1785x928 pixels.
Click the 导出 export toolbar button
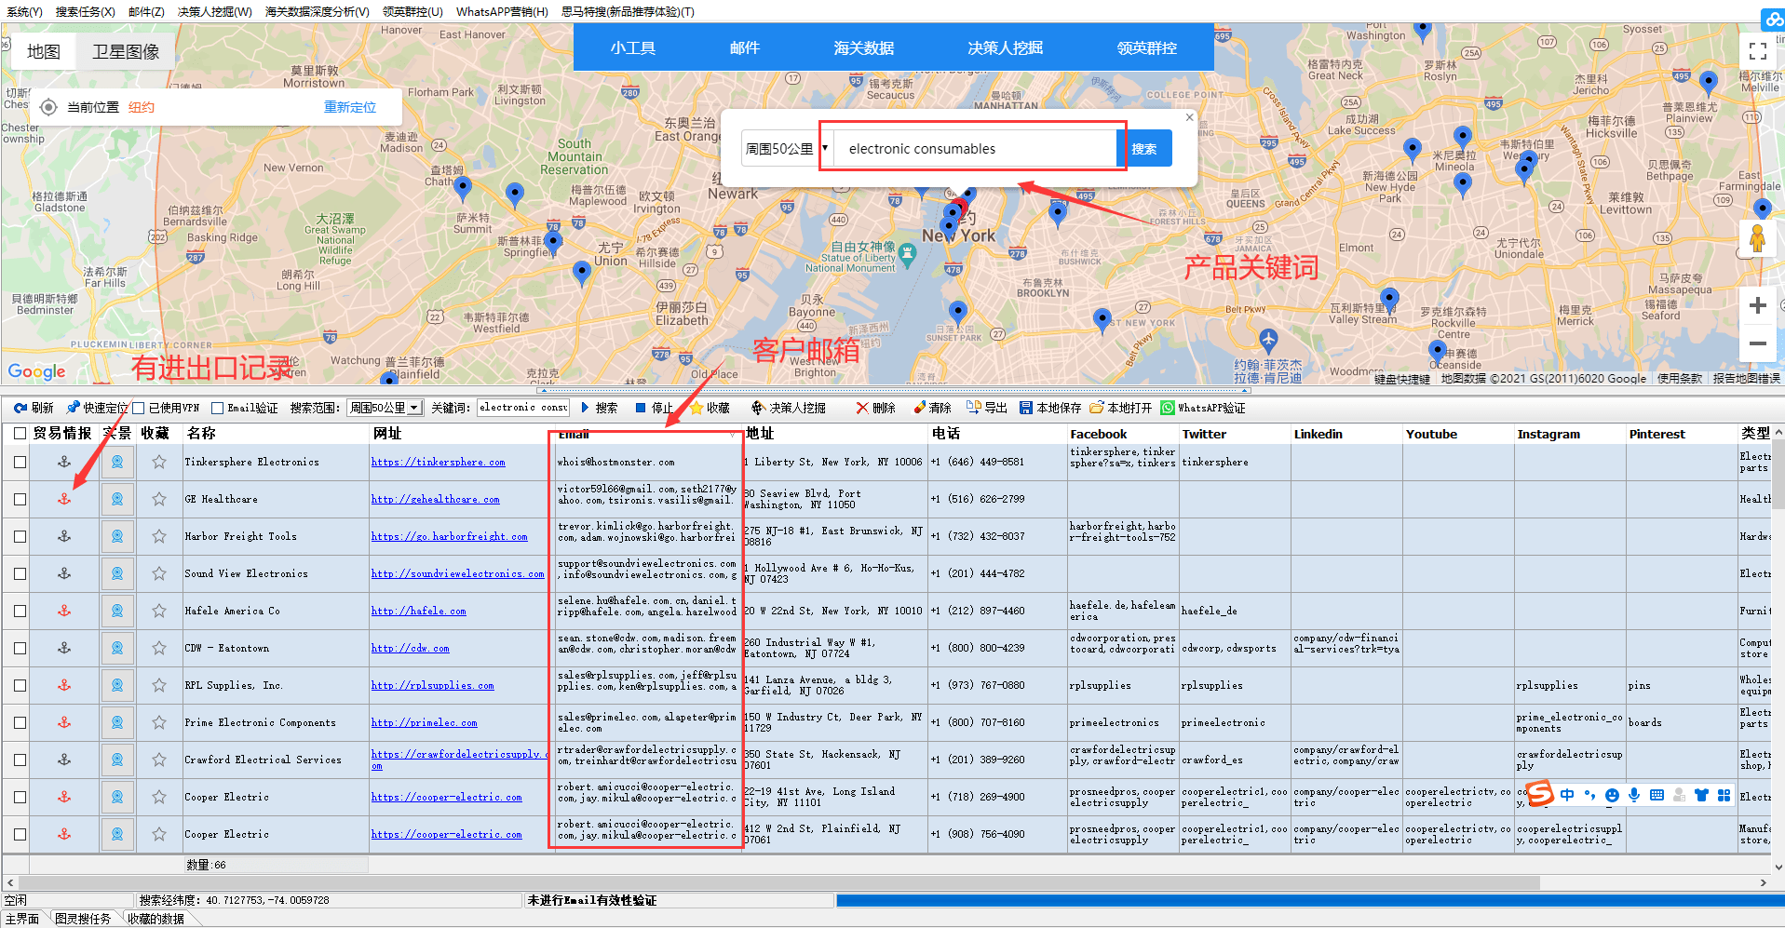click(987, 408)
